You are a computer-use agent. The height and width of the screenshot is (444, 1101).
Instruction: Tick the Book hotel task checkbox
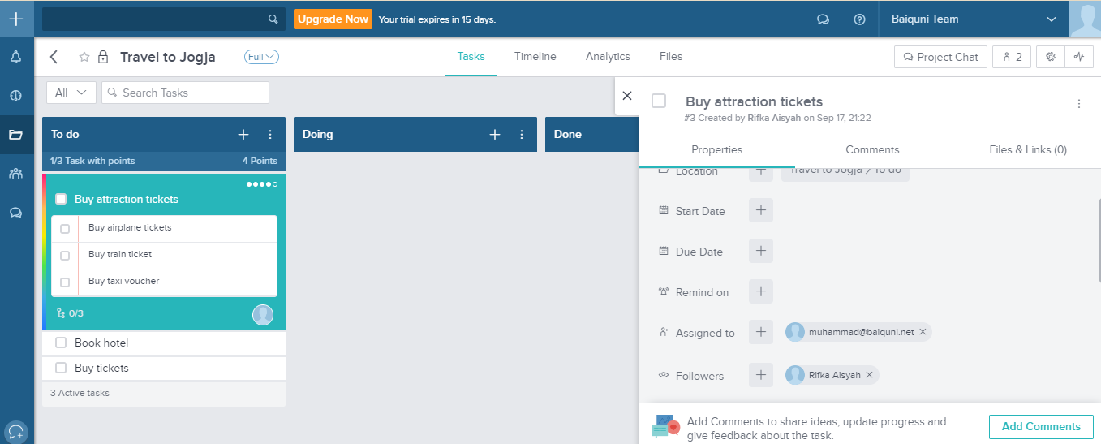pos(61,343)
